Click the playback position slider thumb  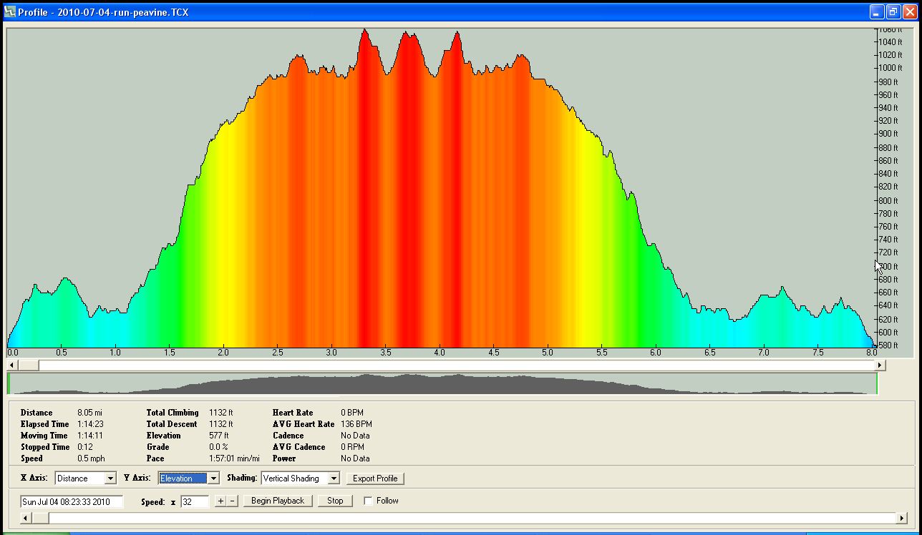(40, 518)
